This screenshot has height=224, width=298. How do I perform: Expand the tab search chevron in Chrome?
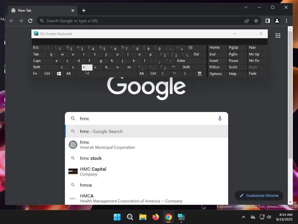tap(246, 7)
